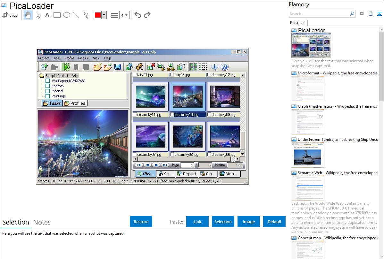384x259 pixels.
Task: Click the magnifier icon in Search box
Action: click(x=352, y=14)
